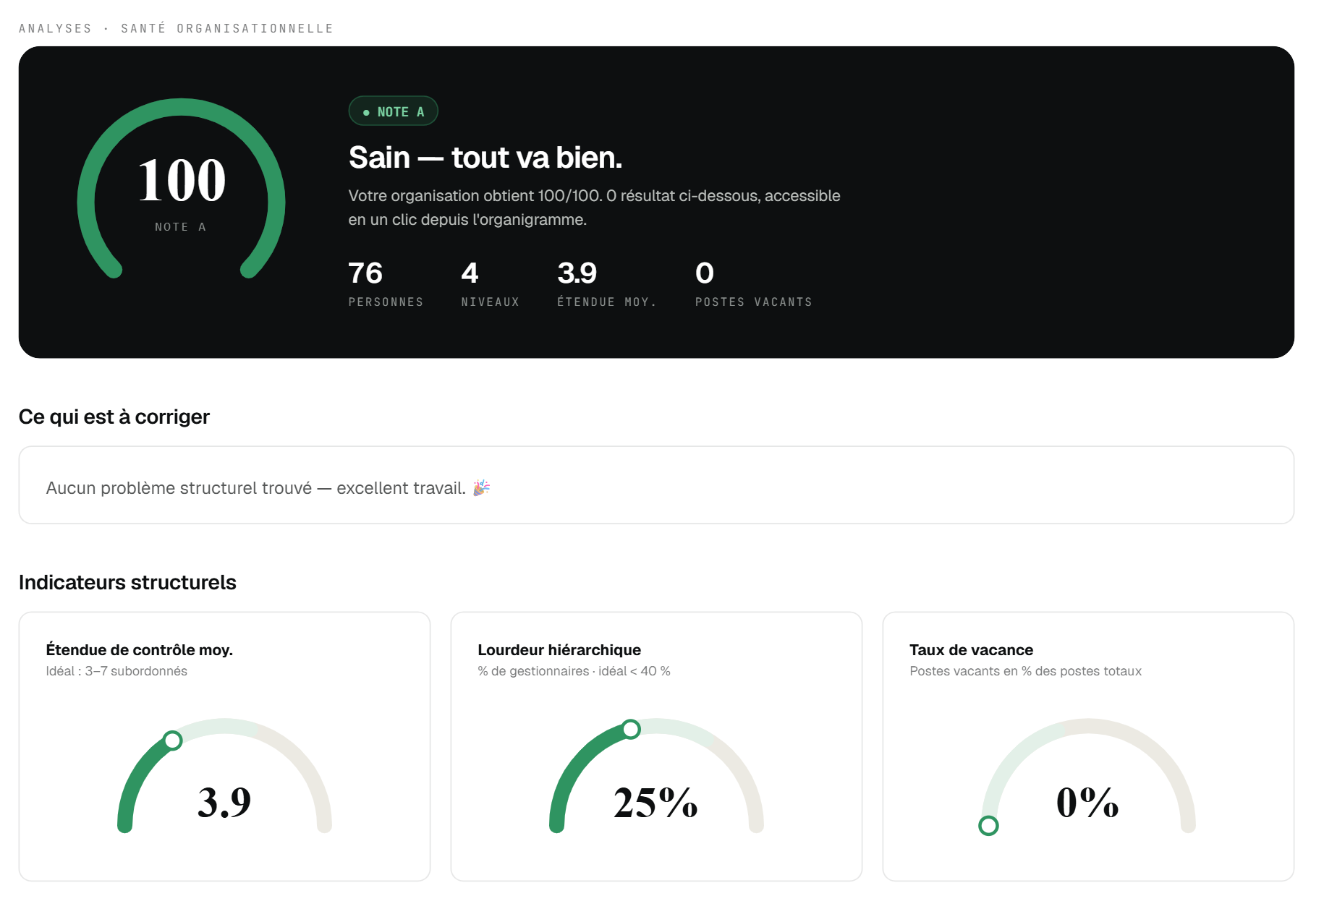The image size is (1324, 922).
Task: Click the Taux de vacance gauge knob
Action: (x=988, y=825)
